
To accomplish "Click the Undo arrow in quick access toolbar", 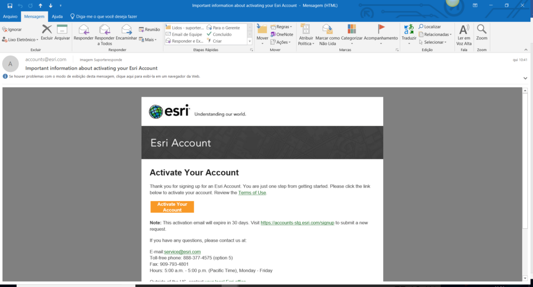I will pyautogui.click(x=20, y=5).
